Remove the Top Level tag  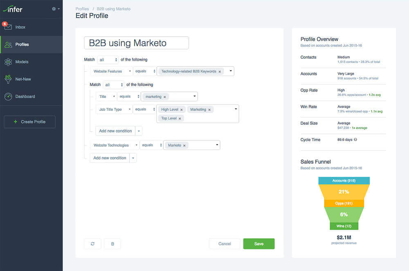[180, 118]
